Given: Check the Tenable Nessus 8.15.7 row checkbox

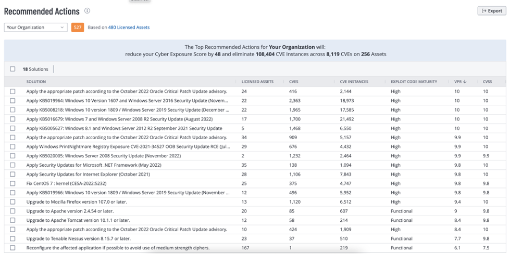Looking at the screenshot, I should tap(13, 238).
